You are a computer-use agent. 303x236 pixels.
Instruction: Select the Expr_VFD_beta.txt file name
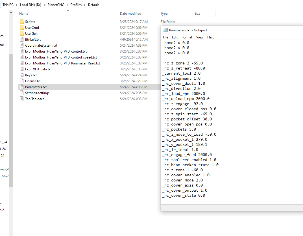tap(38, 69)
